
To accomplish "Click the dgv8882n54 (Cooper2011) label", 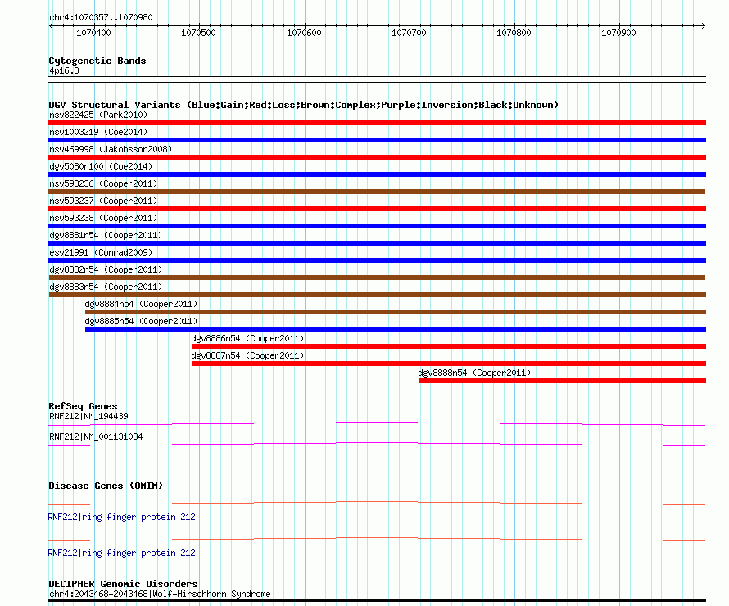I will click(x=106, y=269).
